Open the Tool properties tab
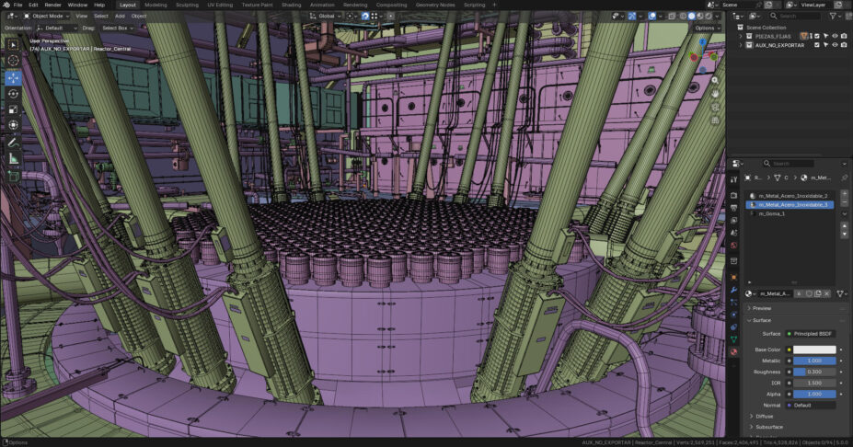The height and width of the screenshot is (447, 853). [x=734, y=179]
